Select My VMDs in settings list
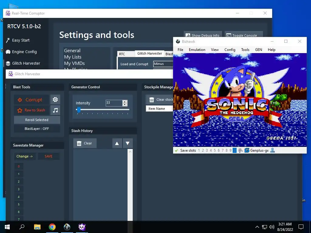This screenshot has width=311, height=233. [74, 63]
